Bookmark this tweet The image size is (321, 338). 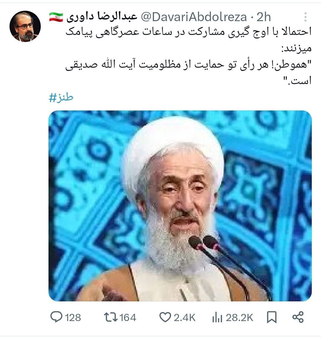coord(272,317)
